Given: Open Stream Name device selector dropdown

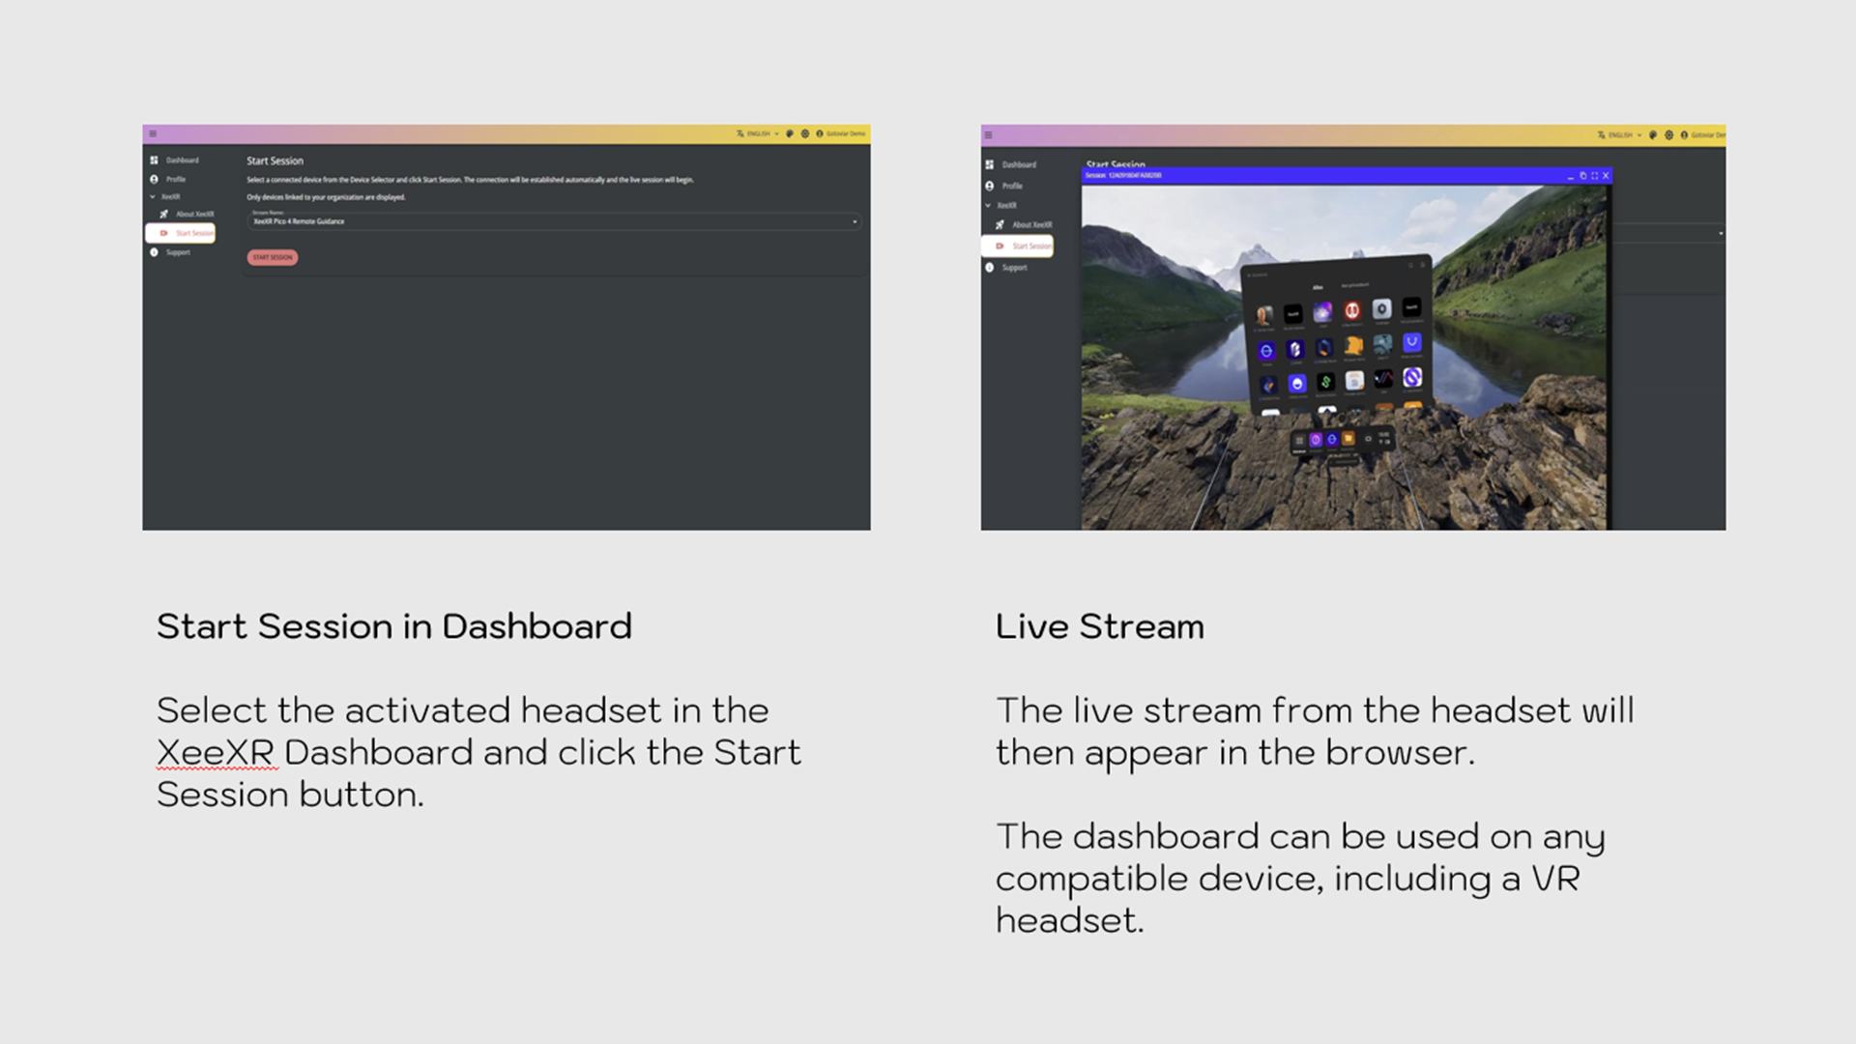Looking at the screenshot, I should [554, 220].
